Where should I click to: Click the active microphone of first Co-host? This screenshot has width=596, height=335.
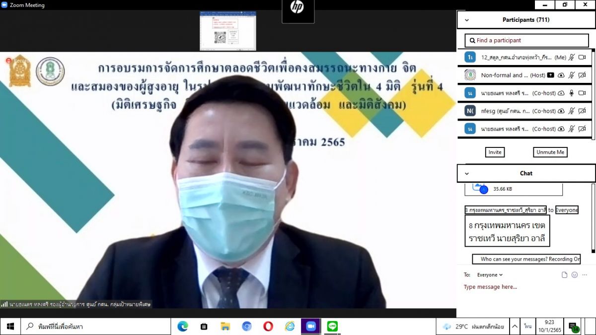[572, 93]
